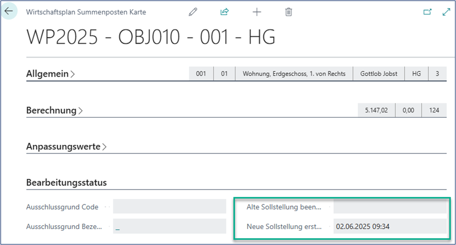Click the Alte Sollstellung beendet field

(x=389, y=206)
